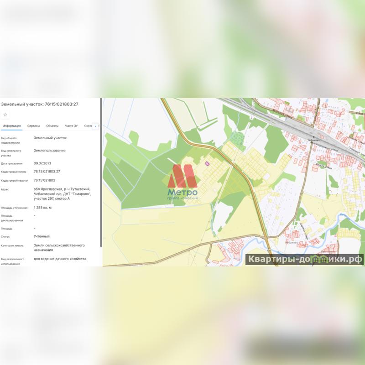Click the favorite star icon under the title
Viewport: 365px width, 365px height.
[x=5, y=115]
